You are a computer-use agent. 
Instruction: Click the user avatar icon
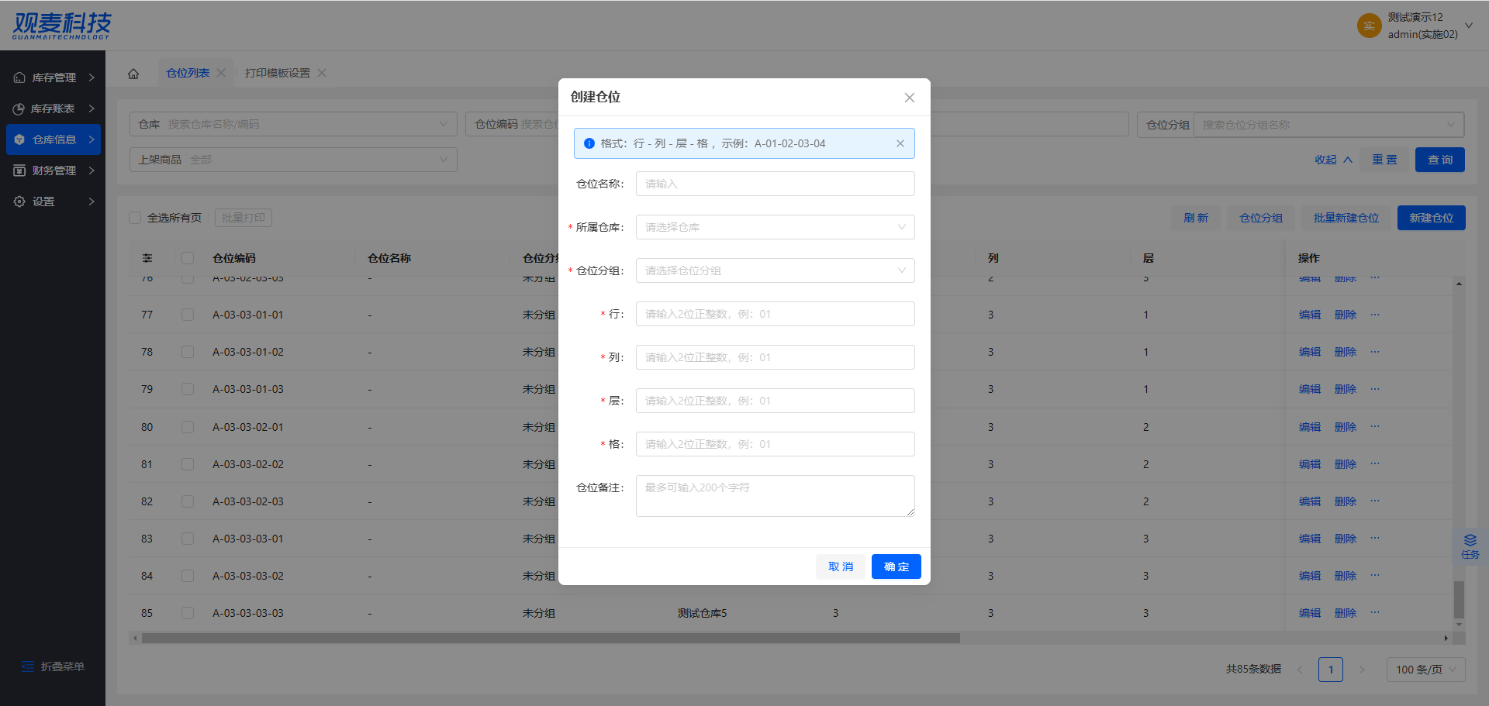pos(1369,26)
